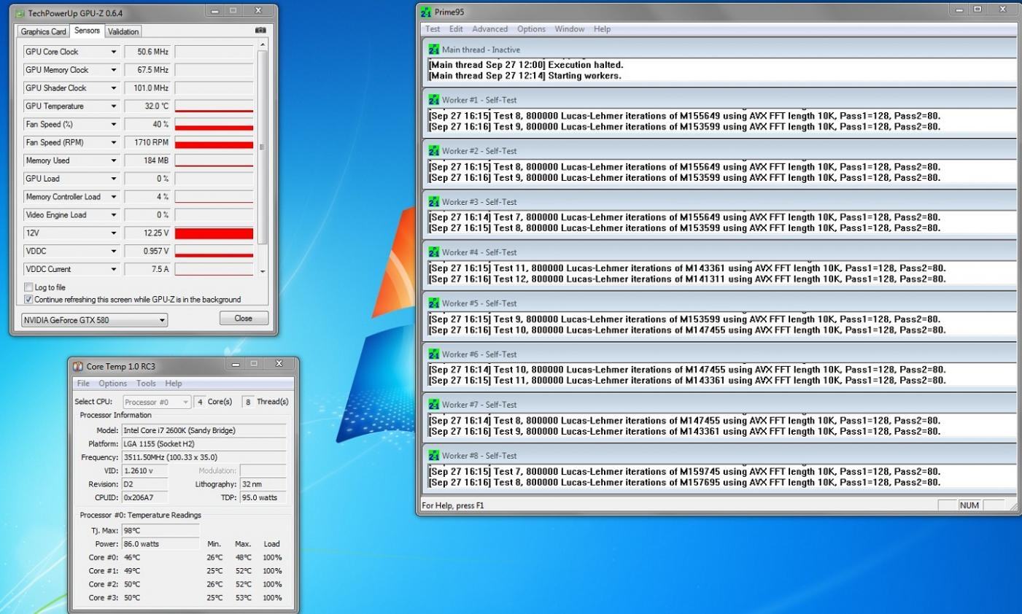Open the Memory Controller Load dropdown
Screen dimensions: 1022x614
point(114,197)
